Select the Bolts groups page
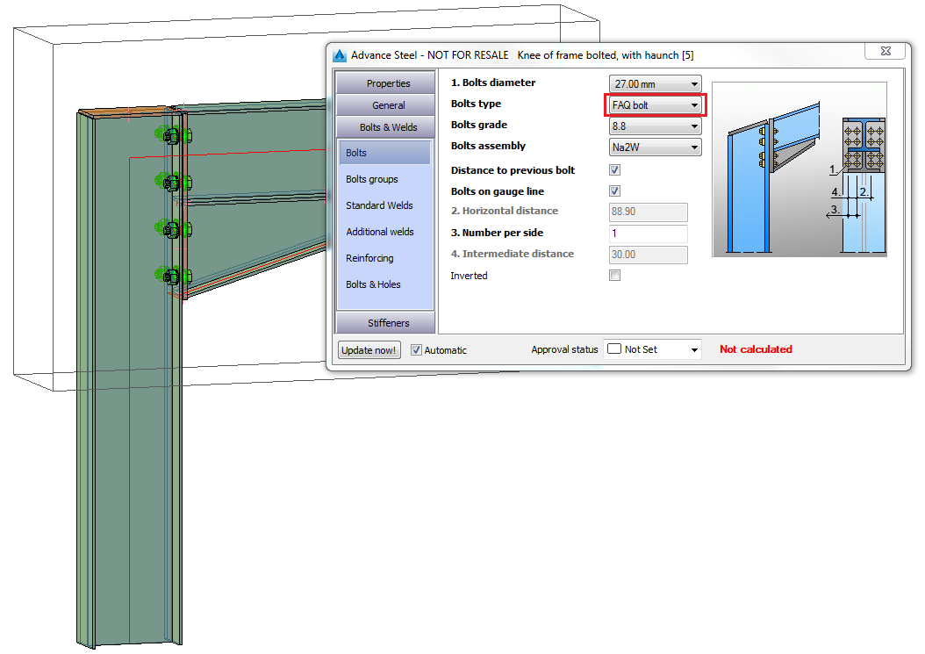 tap(372, 179)
